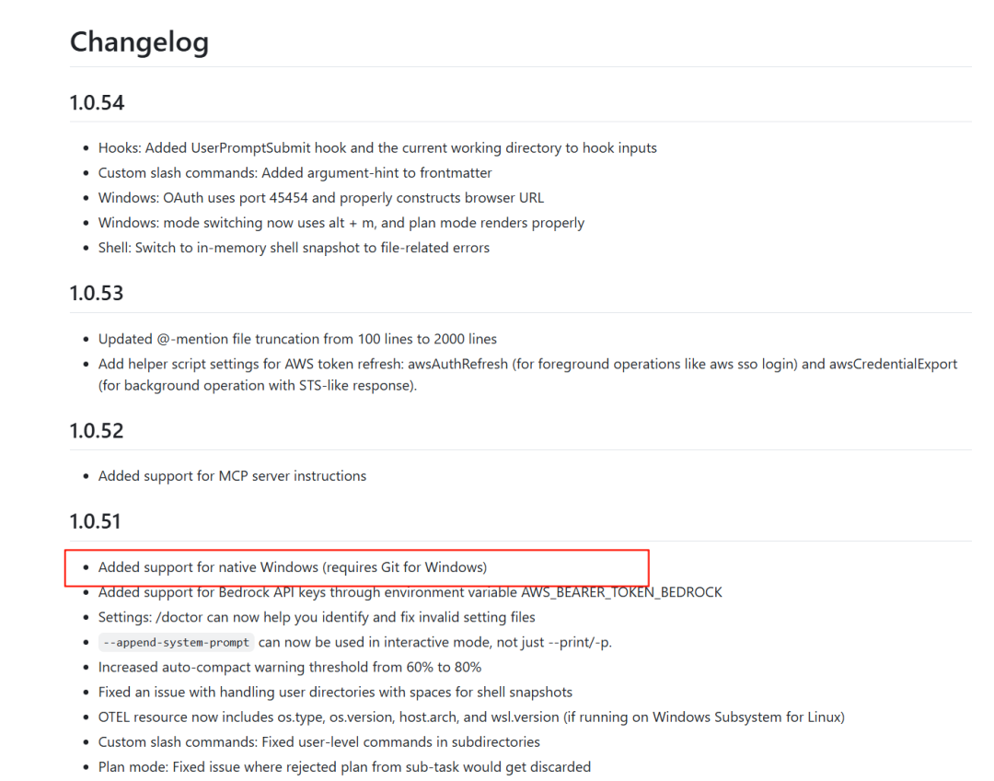Click the MCP server instructions entry

[x=232, y=476]
